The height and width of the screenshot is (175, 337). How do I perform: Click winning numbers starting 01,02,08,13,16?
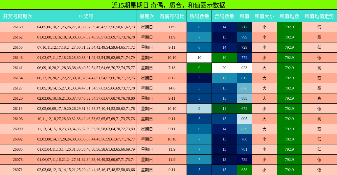pyautogui.click(x=86, y=37)
